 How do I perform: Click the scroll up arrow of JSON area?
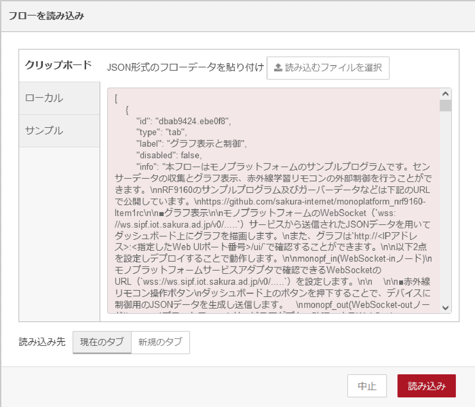click(445, 94)
